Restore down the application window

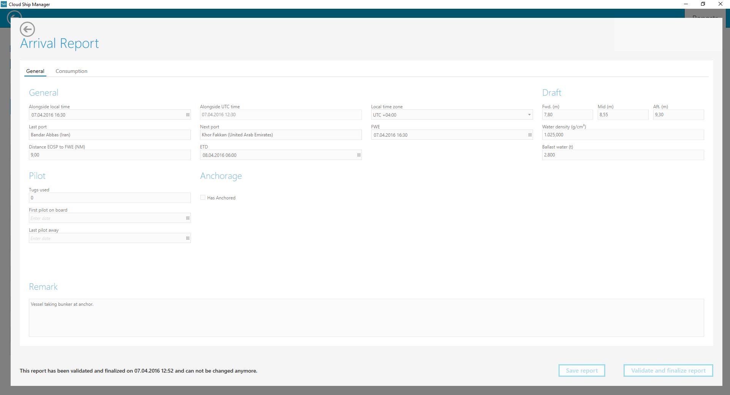point(703,4)
